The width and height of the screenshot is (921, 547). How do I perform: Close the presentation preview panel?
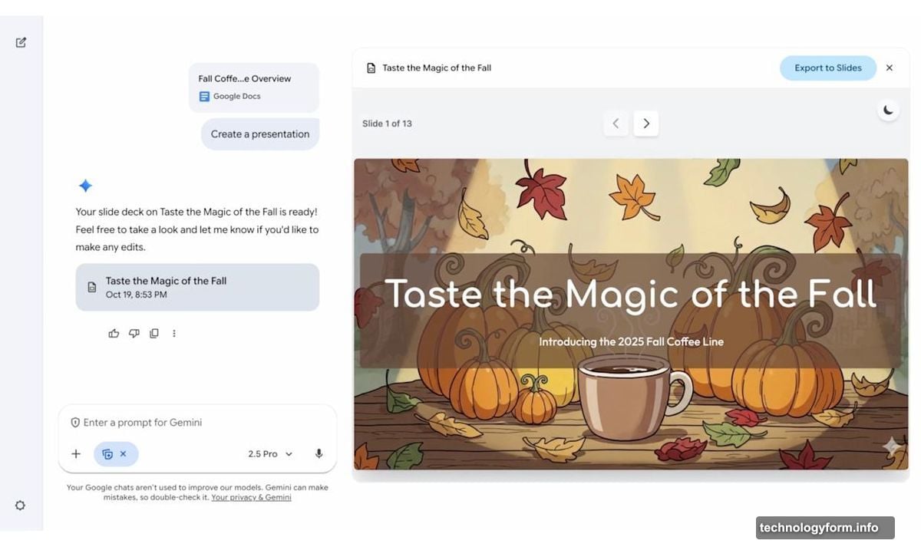pos(890,68)
